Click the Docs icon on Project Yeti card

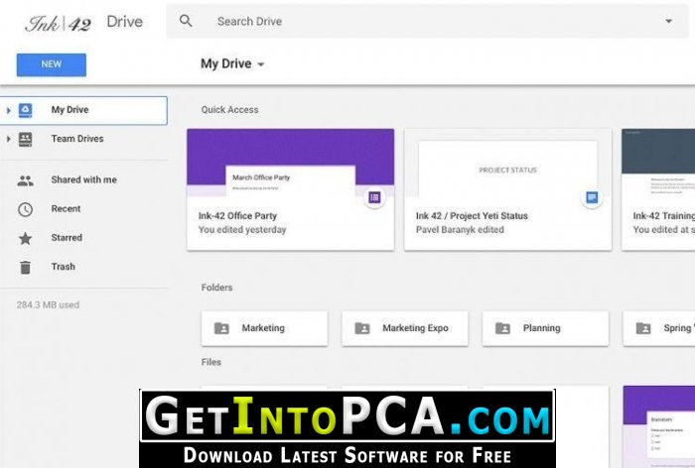pos(592,197)
